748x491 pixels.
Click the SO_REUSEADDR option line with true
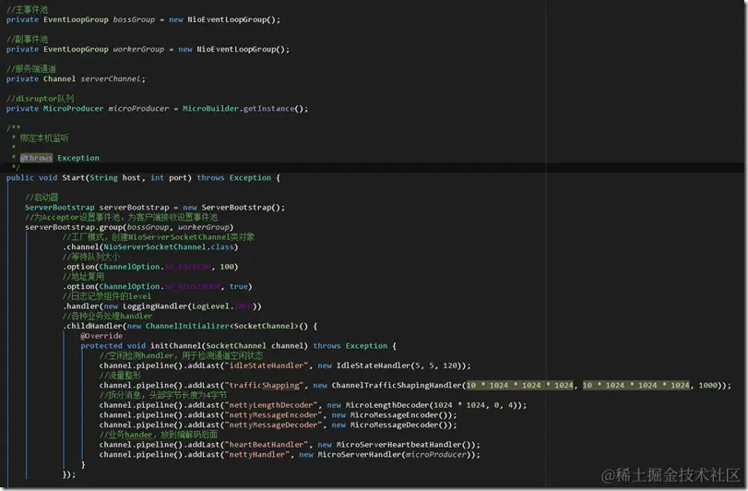(158, 286)
